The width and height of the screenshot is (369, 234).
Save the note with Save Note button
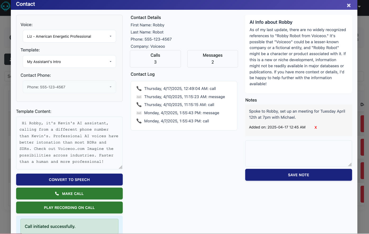[x=298, y=175]
